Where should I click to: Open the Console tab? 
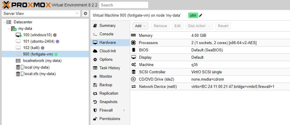(110, 34)
